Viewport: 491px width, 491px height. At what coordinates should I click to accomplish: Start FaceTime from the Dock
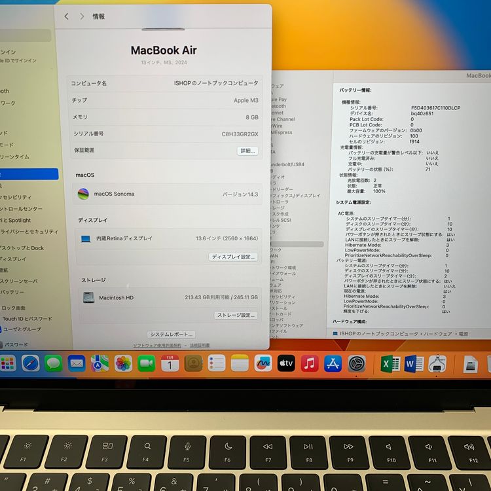point(146,363)
